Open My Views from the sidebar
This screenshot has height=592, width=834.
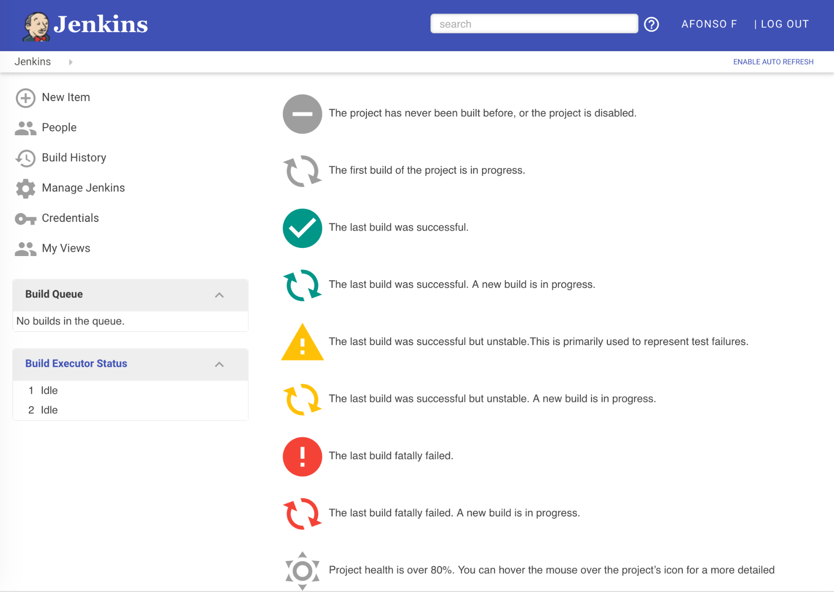click(x=66, y=248)
